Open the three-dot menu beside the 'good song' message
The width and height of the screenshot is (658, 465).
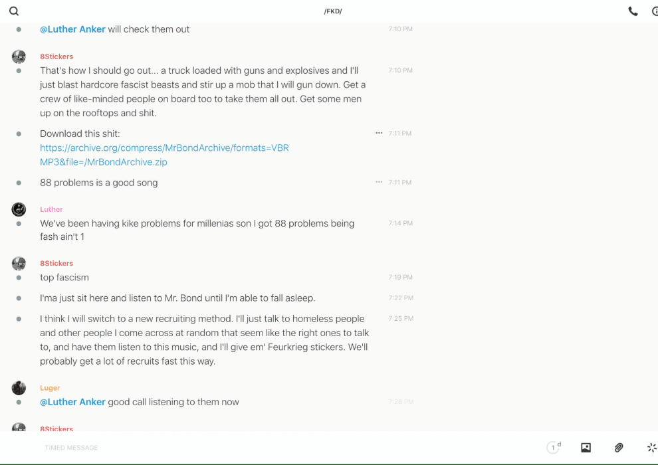[379, 182]
